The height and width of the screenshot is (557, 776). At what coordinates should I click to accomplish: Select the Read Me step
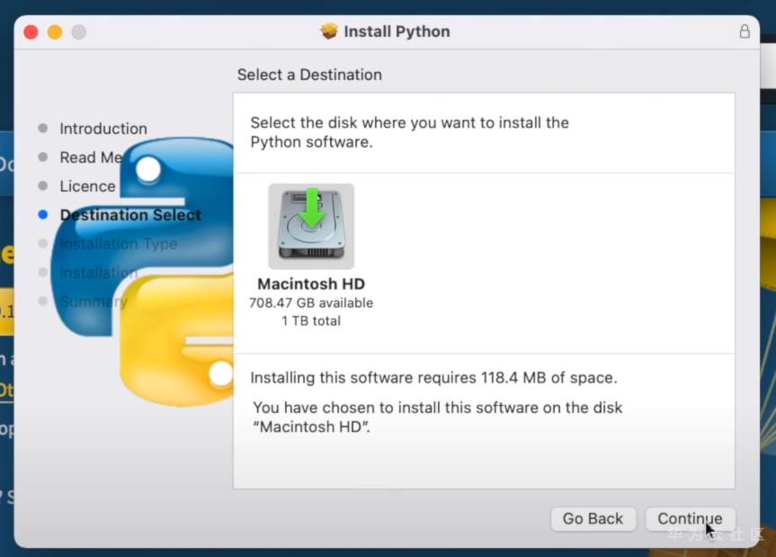[90, 157]
